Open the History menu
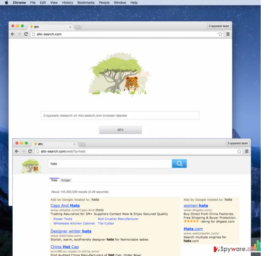 (x=67, y=3)
